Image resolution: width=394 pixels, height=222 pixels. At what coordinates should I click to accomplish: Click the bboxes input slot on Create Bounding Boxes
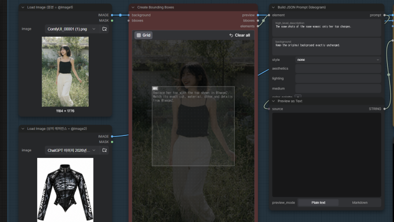click(129, 21)
